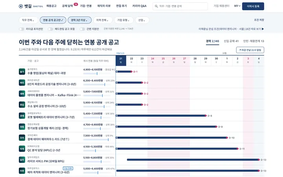Open 데이터 플랫폼 엔지니어 Kafka·Flink posting
The height and width of the screenshot is (177, 283).
point(54,95)
